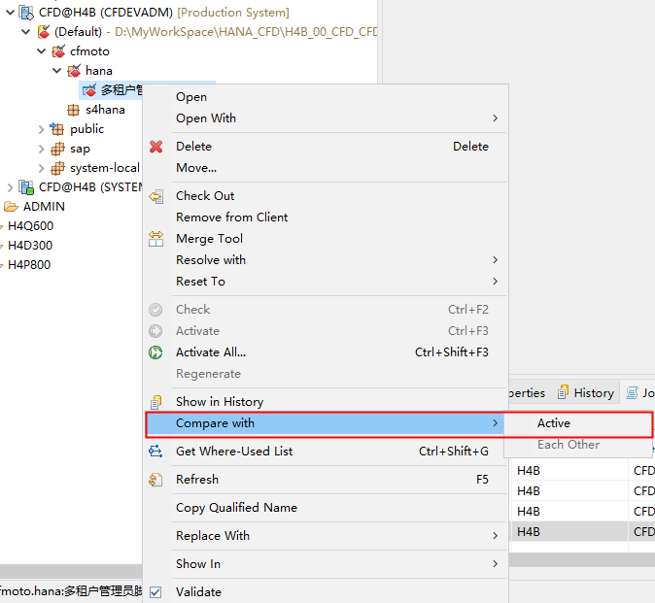Click the selected object icon under hana
The width and height of the screenshot is (655, 603).
pos(89,90)
